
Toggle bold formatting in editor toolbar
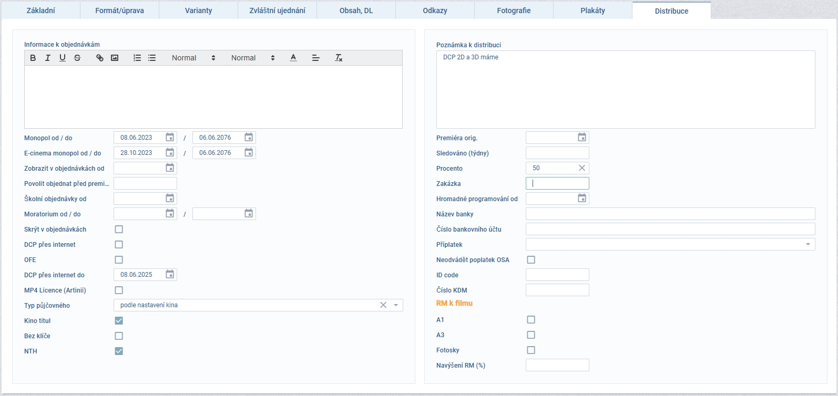coord(33,58)
